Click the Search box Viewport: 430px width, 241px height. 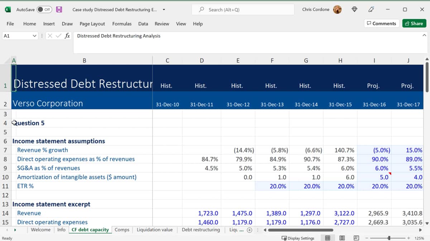point(243,10)
